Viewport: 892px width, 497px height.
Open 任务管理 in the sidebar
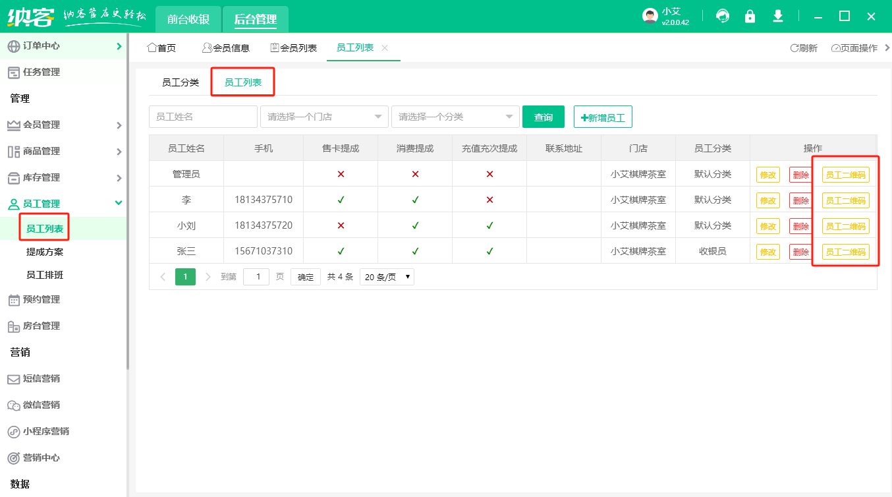pyautogui.click(x=42, y=73)
